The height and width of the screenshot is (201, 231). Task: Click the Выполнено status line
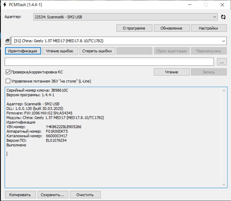click(x=16, y=145)
